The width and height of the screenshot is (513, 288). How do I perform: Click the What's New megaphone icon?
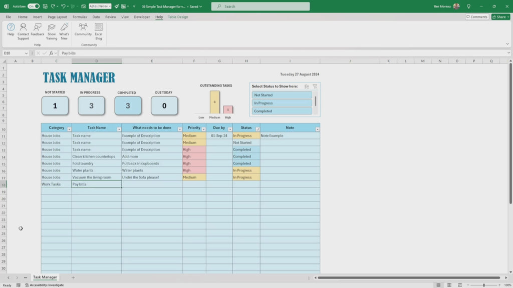point(64,31)
